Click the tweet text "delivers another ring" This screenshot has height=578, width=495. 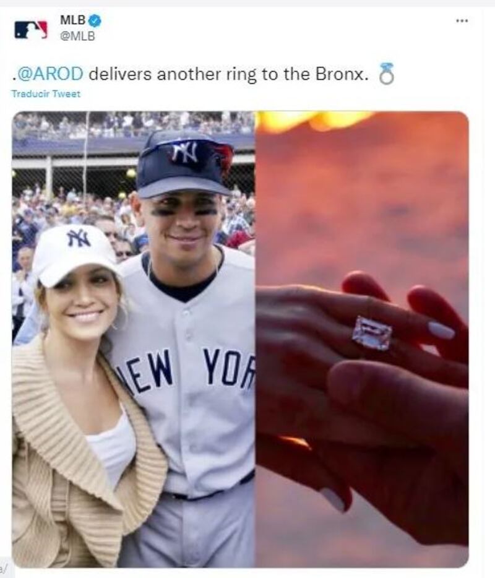174,74
